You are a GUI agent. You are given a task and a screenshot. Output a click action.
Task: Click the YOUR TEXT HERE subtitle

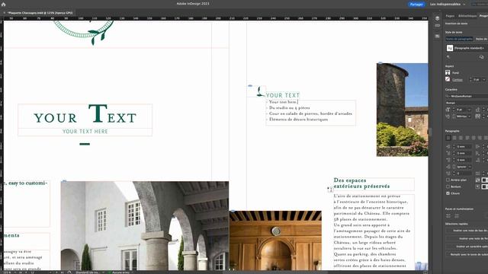(85, 132)
